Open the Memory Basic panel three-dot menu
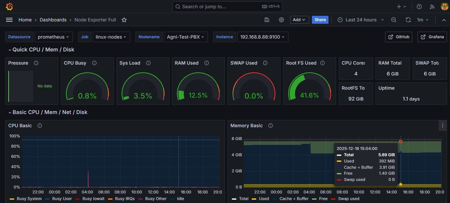450x203 pixels. 443,126
